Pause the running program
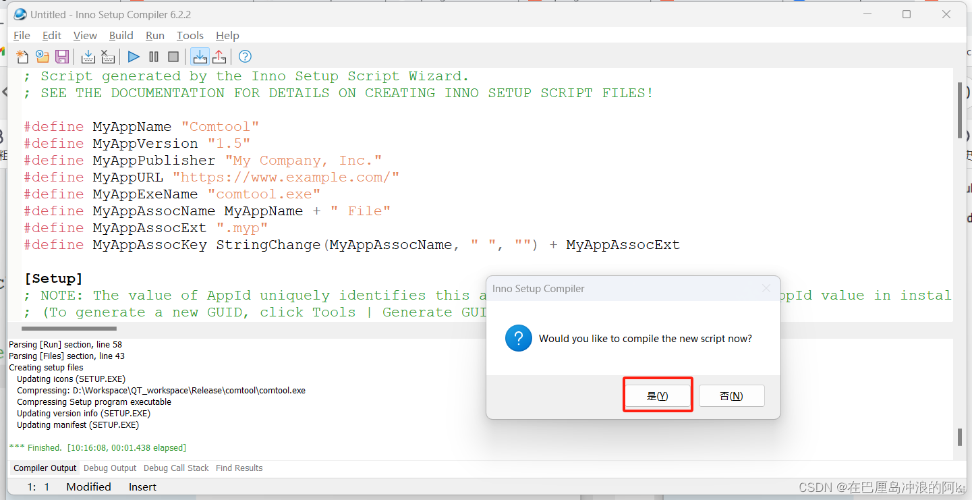This screenshot has height=500, width=972. tap(153, 56)
